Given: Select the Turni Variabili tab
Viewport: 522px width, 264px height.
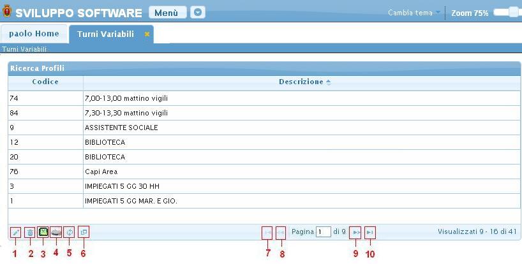Looking at the screenshot, I should 105,34.
